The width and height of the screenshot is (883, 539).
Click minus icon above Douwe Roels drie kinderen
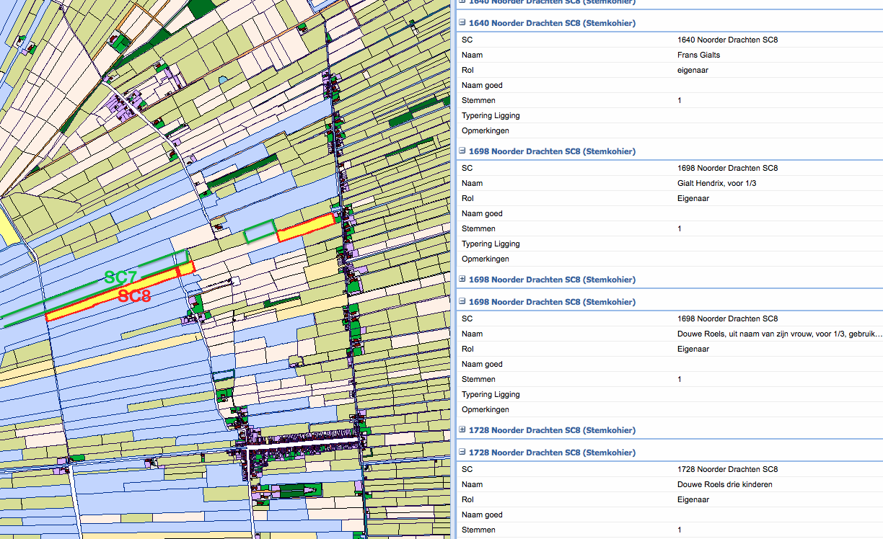(x=462, y=453)
